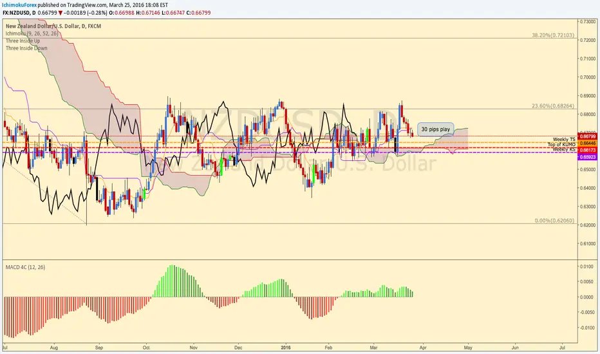
Task: Click the 0.72000 price axis label
Action: [x=588, y=40]
